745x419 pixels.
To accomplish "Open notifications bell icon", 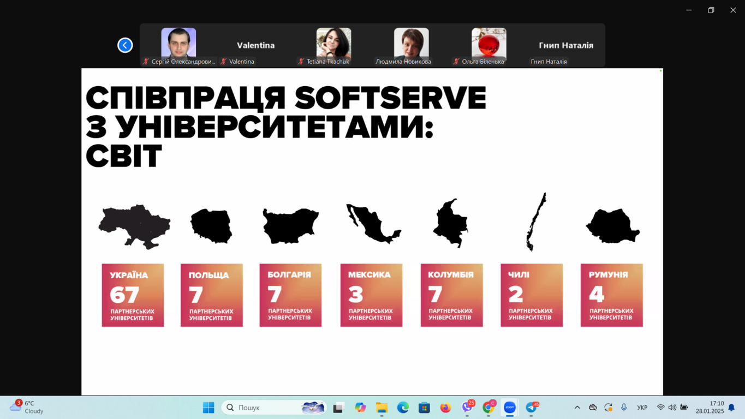I will [732, 408].
